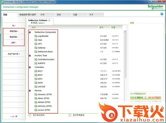Click the component list scrollbar down arrow

(125, 112)
